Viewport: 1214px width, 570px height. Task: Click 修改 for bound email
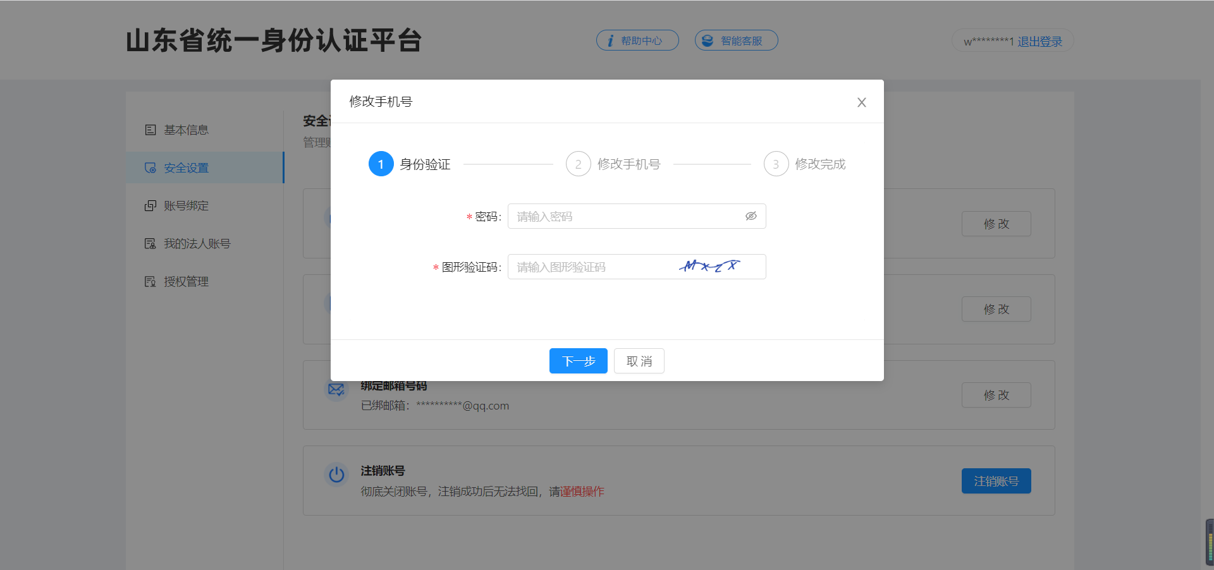(x=996, y=395)
